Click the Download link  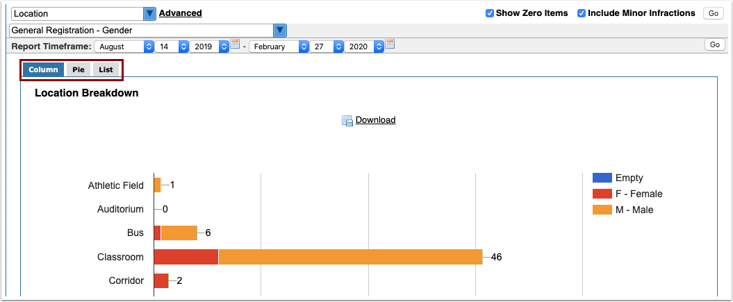click(x=375, y=120)
